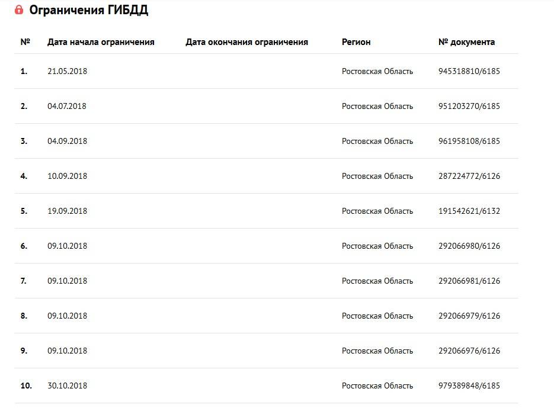
Task: Select document number 191542621/6132
Action: [469, 211]
